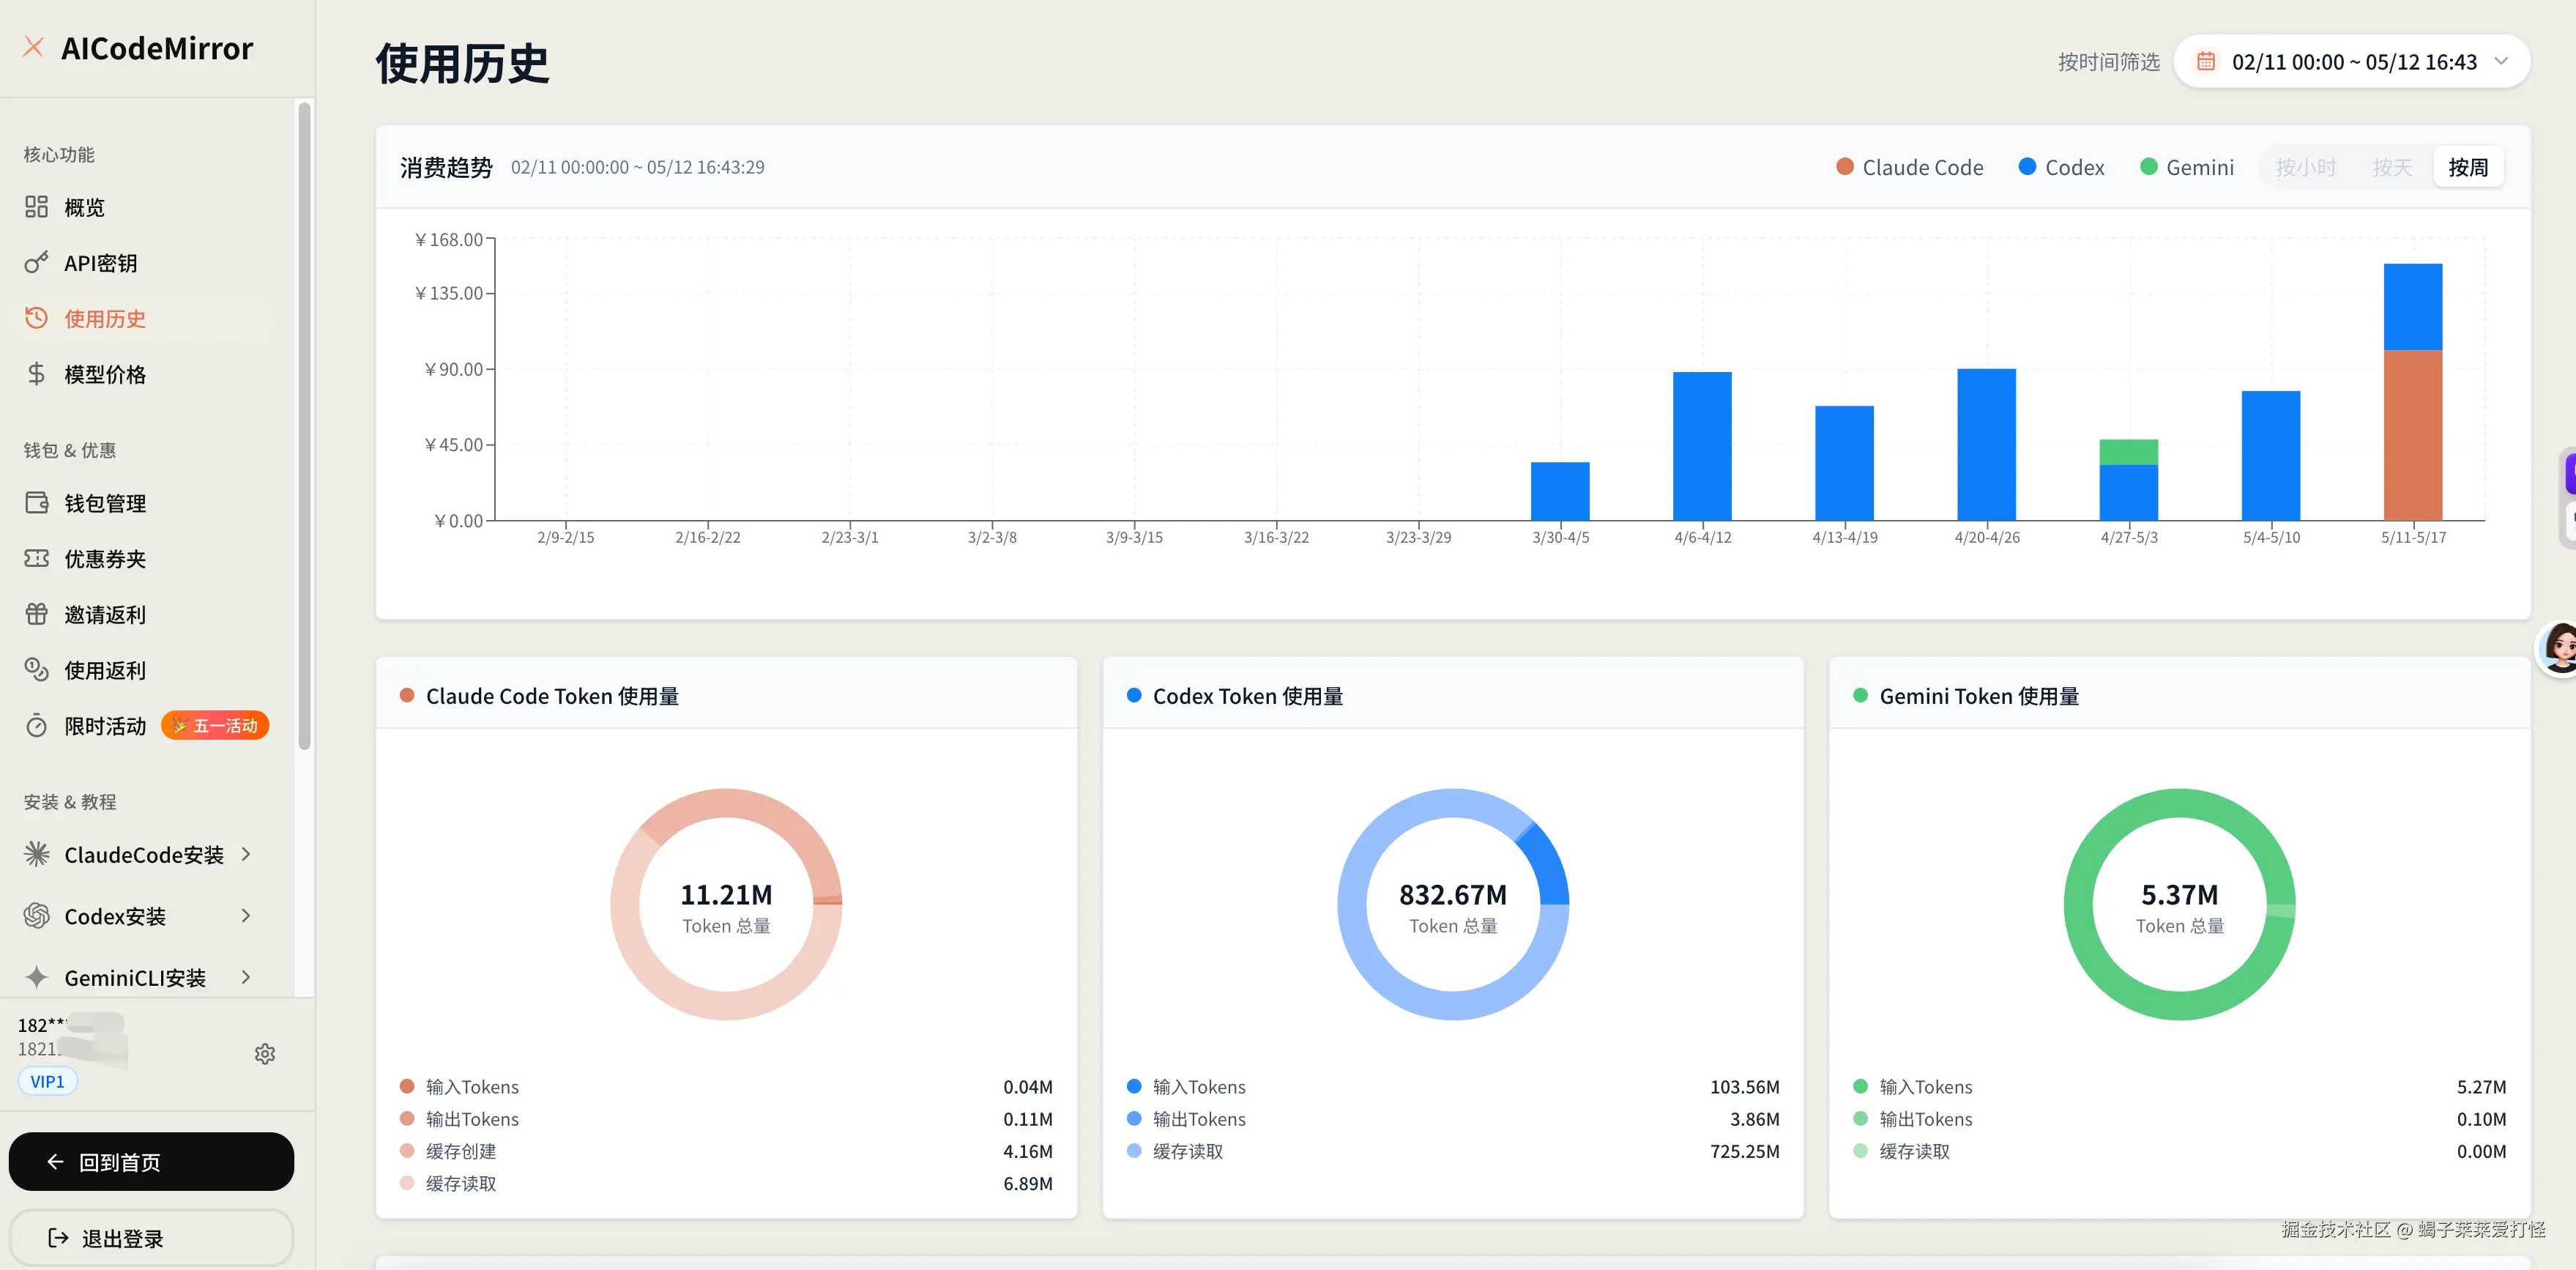Screen dimensions: 2576x1270
Task: Click the 钱包管理 wallet icon
Action: [x=36, y=503]
